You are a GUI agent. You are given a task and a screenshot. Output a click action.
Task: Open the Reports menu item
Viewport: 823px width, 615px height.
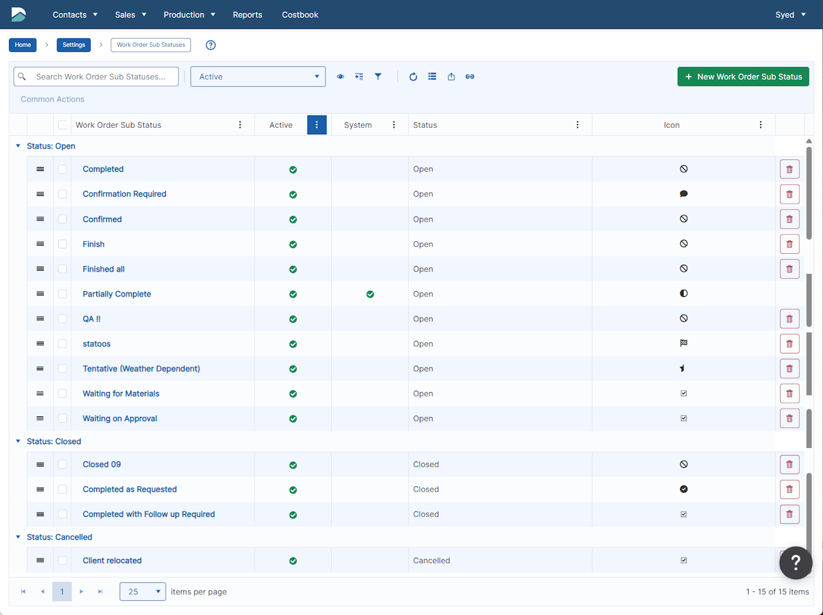coord(247,15)
